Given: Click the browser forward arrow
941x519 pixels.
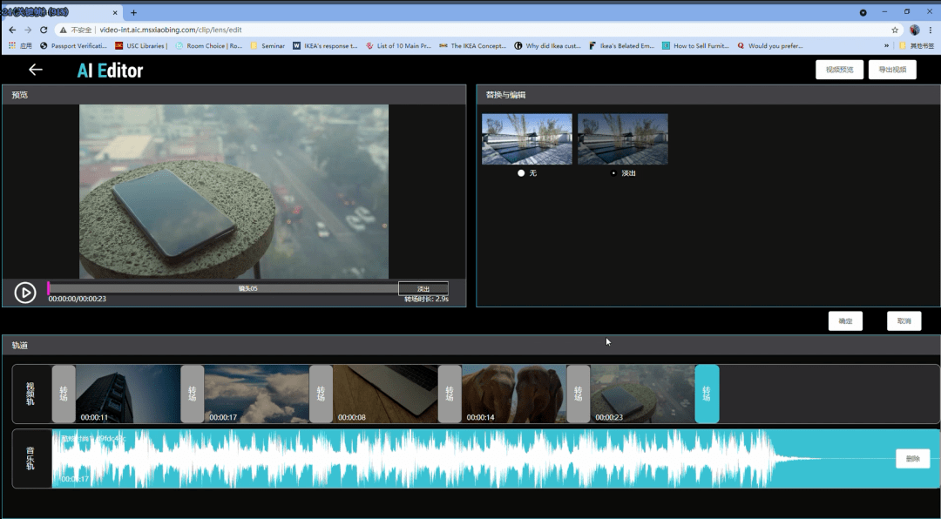Looking at the screenshot, I should click(x=28, y=30).
